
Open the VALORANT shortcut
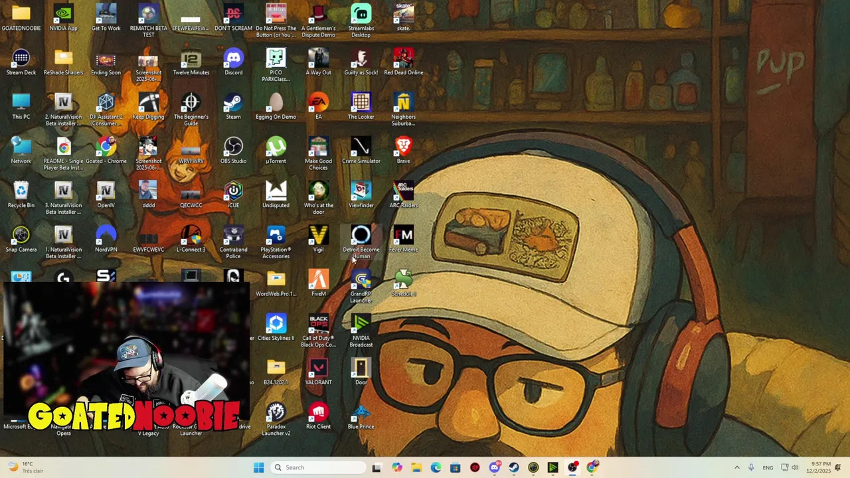coord(318,372)
